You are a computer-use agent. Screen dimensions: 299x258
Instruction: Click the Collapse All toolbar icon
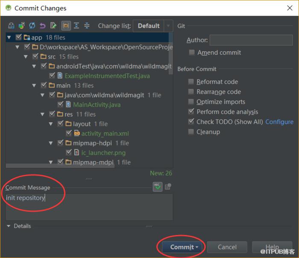click(x=87, y=26)
